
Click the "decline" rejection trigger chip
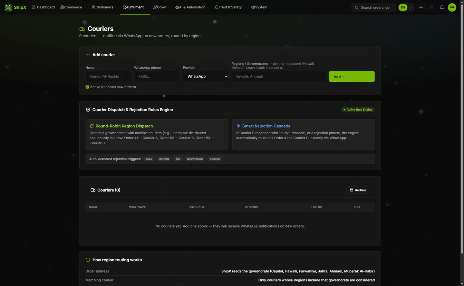[215, 159]
